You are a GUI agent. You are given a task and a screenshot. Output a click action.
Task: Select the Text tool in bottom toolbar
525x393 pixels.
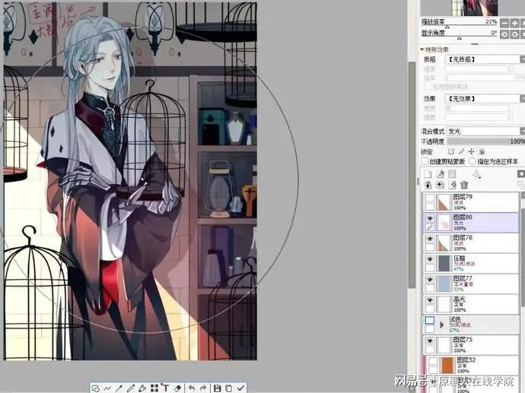(165, 388)
